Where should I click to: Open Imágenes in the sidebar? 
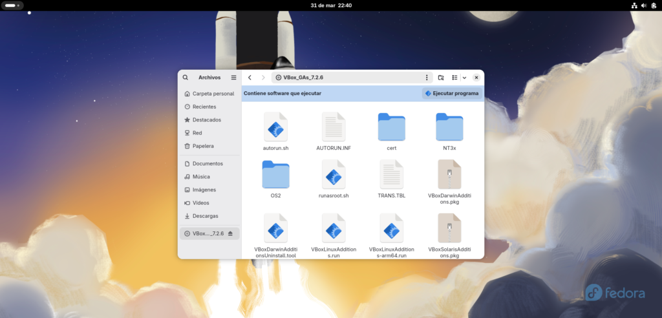pyautogui.click(x=209, y=189)
